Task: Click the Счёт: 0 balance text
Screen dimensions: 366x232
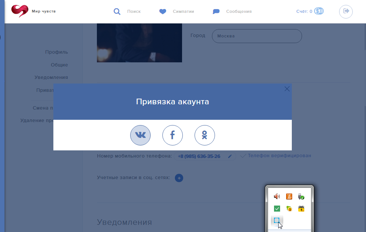Action: pyautogui.click(x=304, y=11)
